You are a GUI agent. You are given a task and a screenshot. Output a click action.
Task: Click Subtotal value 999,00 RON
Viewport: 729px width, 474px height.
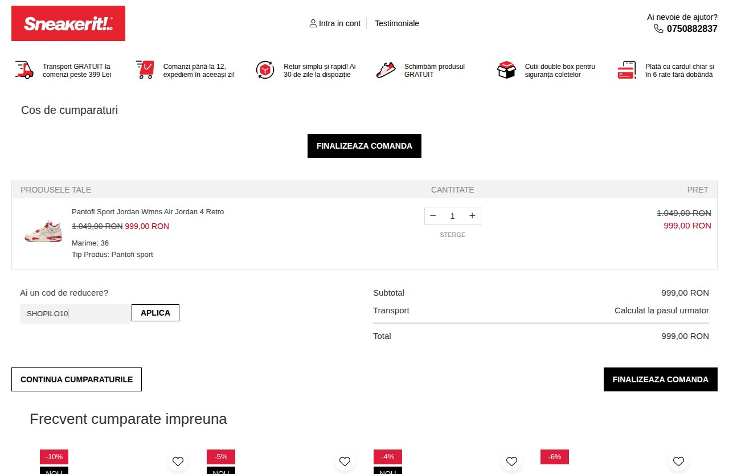pyautogui.click(x=685, y=293)
